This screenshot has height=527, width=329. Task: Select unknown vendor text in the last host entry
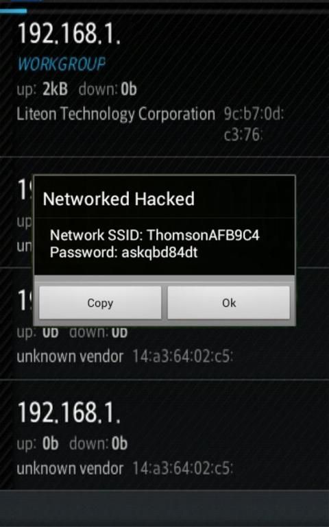[70, 469]
